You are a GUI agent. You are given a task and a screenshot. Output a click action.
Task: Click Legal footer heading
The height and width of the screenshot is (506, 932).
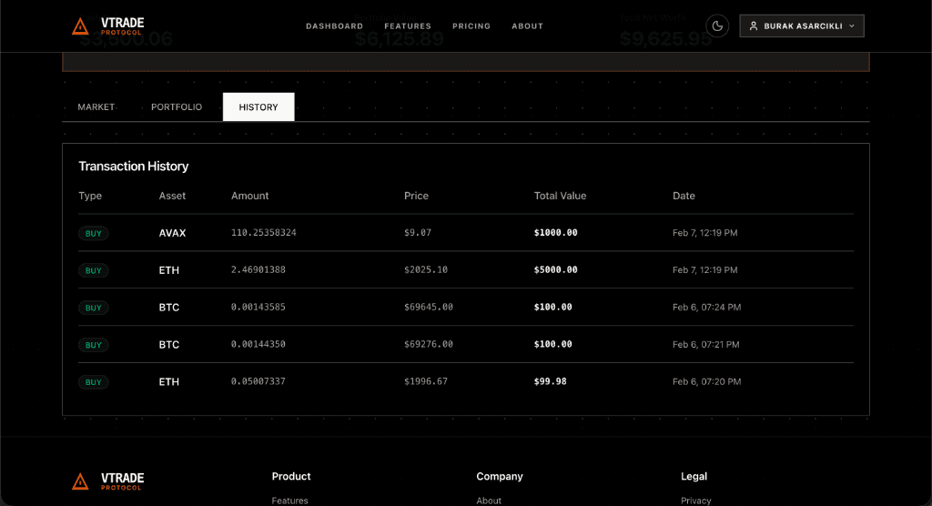(694, 476)
